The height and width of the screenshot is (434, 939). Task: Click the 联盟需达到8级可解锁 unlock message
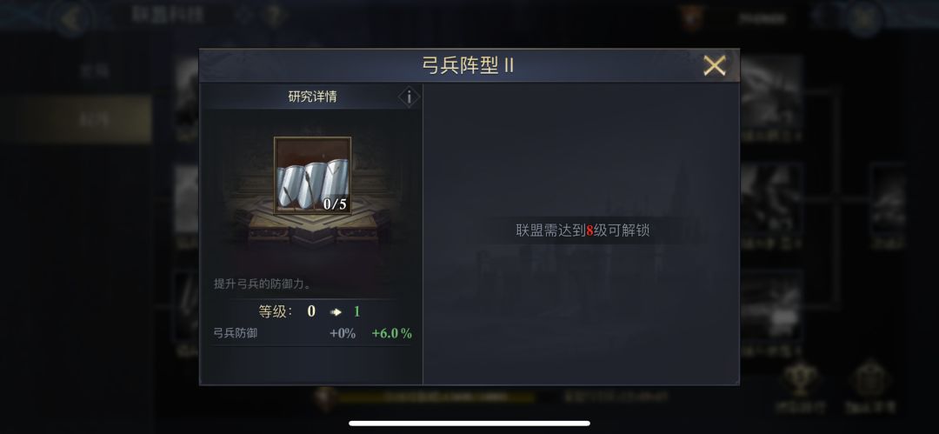click(582, 230)
